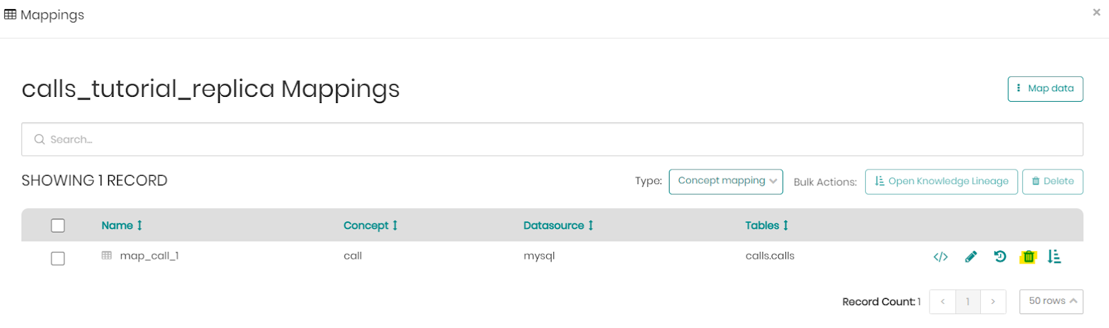1109x328 pixels.
Task: Expand the 50 rows page size dropdown
Action: [x=1051, y=301]
